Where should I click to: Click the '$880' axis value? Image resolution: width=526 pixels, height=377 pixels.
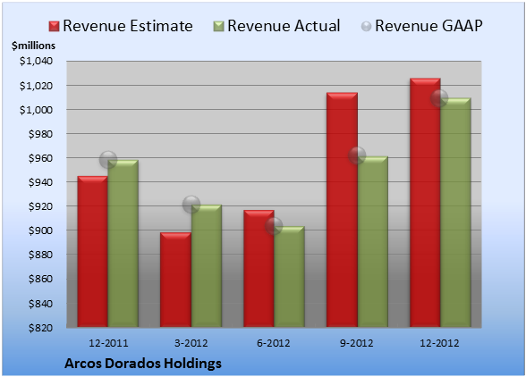(x=40, y=255)
